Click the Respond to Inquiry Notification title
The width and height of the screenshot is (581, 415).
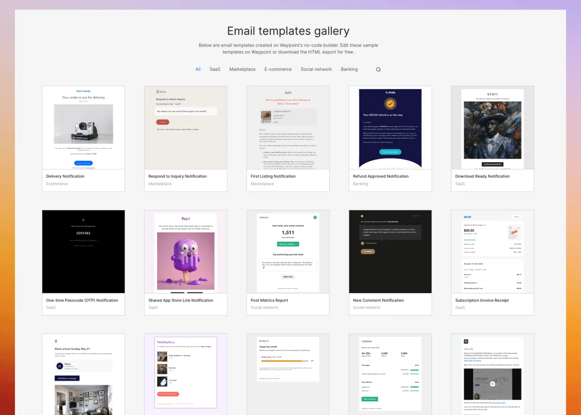[177, 176]
